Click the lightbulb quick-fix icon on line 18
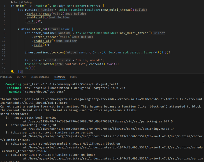The width and height of the screenshot is (204, 162). (12, 72)
